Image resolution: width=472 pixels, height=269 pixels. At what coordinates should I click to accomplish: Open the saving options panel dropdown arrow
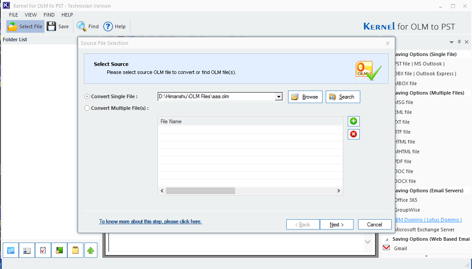click(x=451, y=42)
